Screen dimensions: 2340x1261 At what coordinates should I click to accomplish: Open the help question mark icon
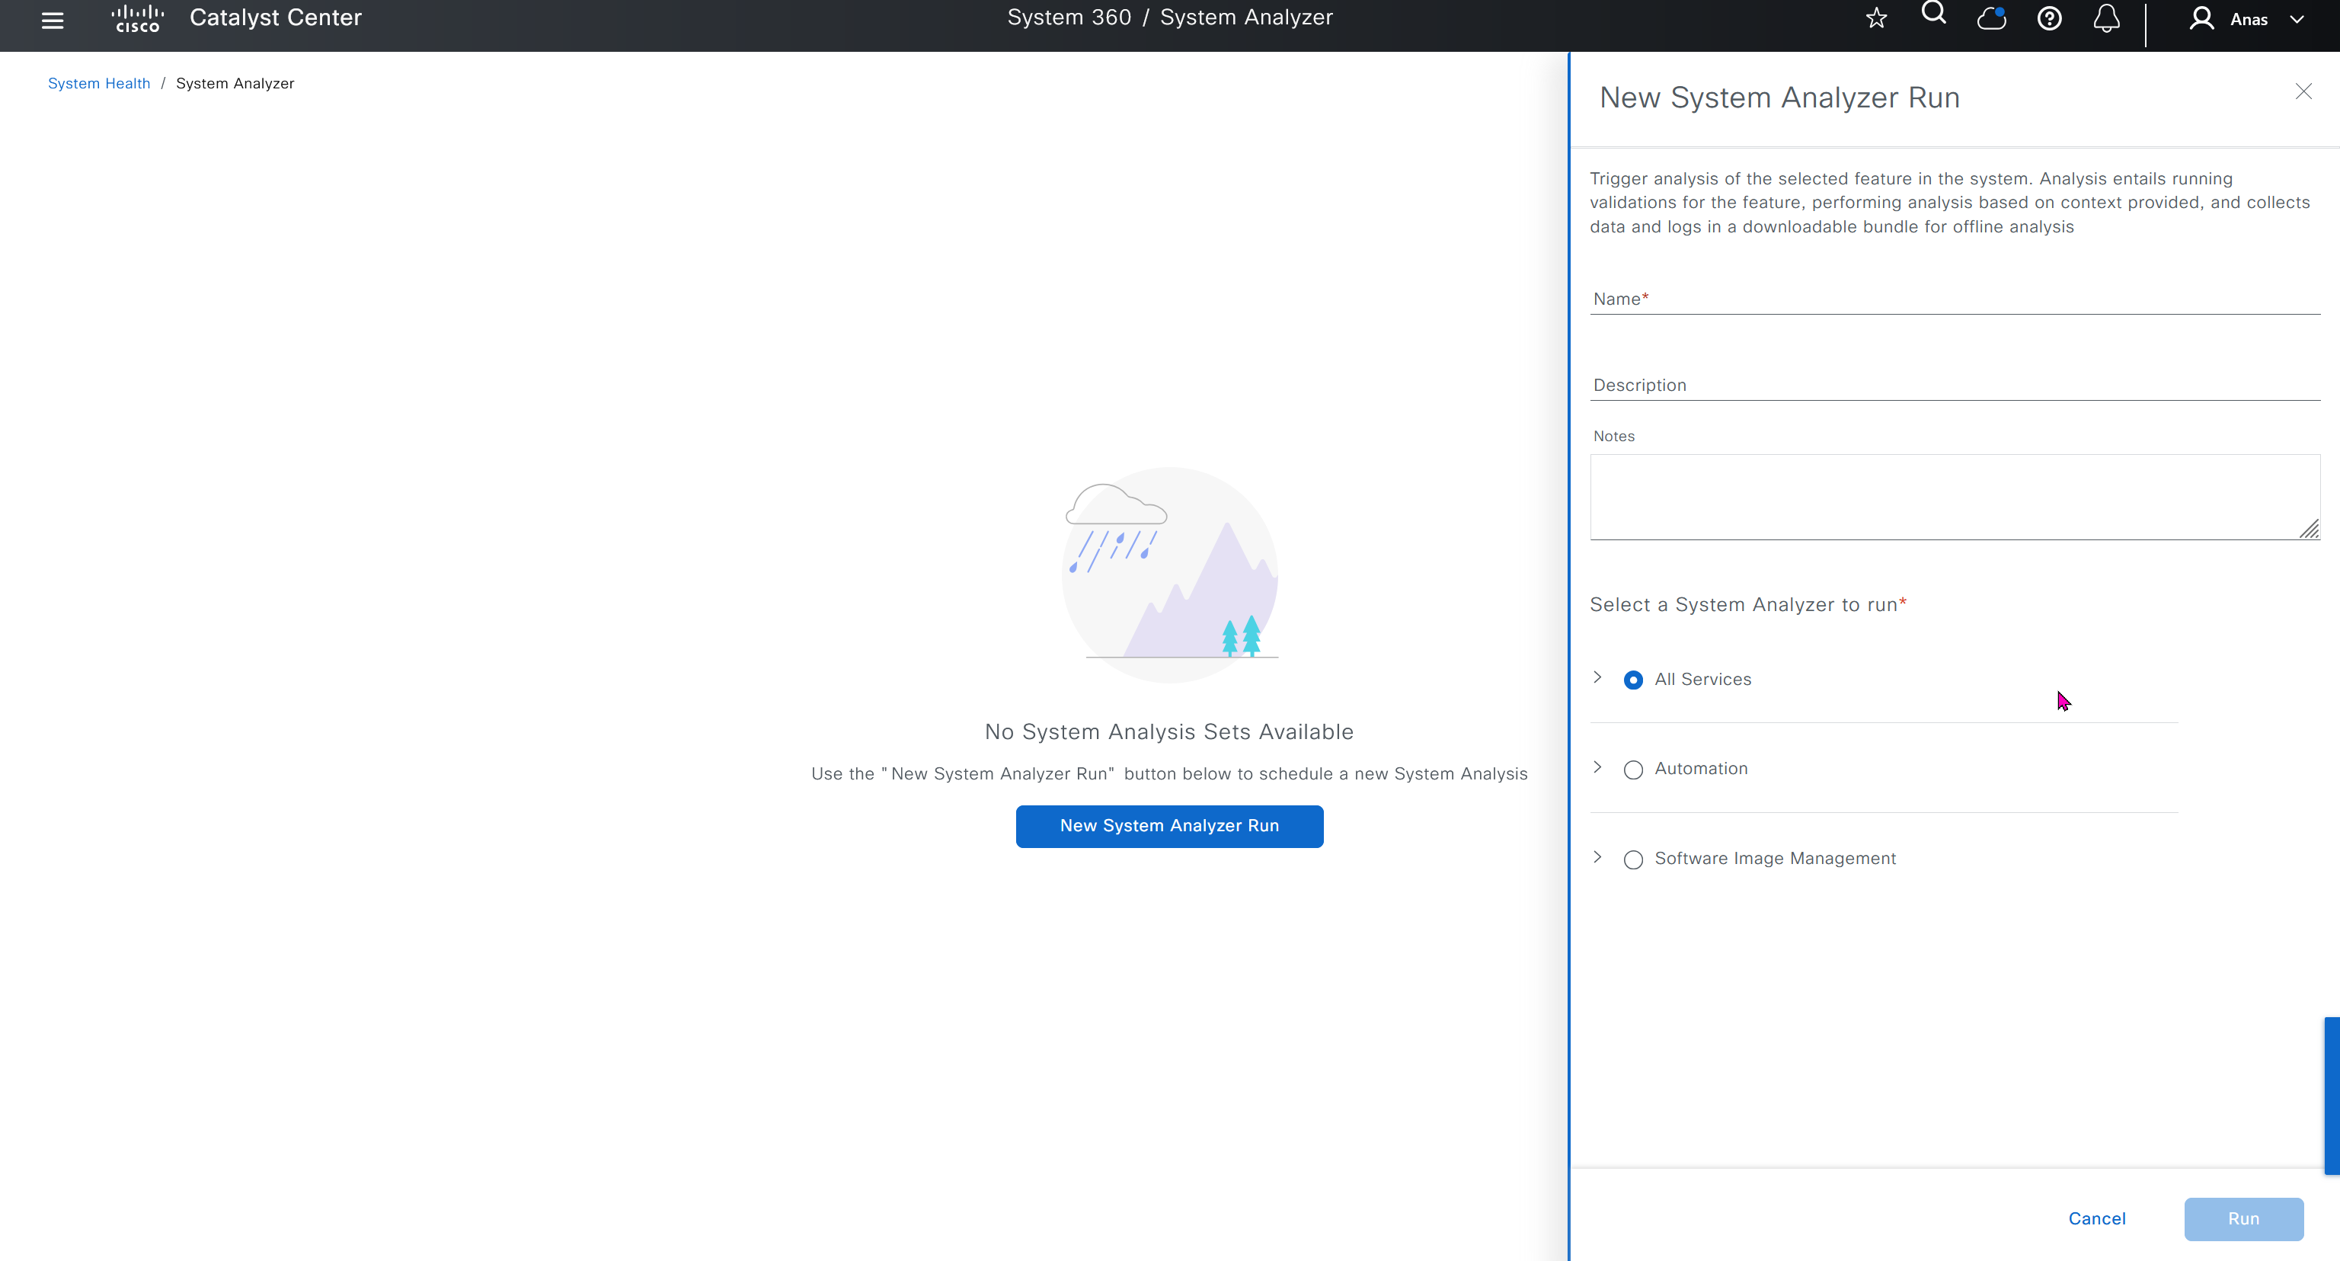[x=2049, y=18]
